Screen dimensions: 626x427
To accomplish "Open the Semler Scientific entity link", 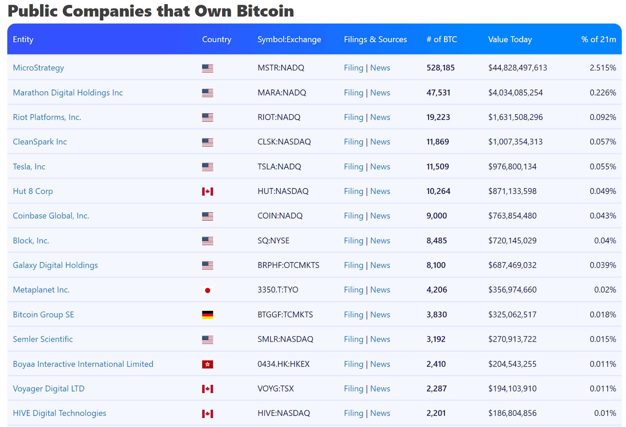I will coord(43,339).
